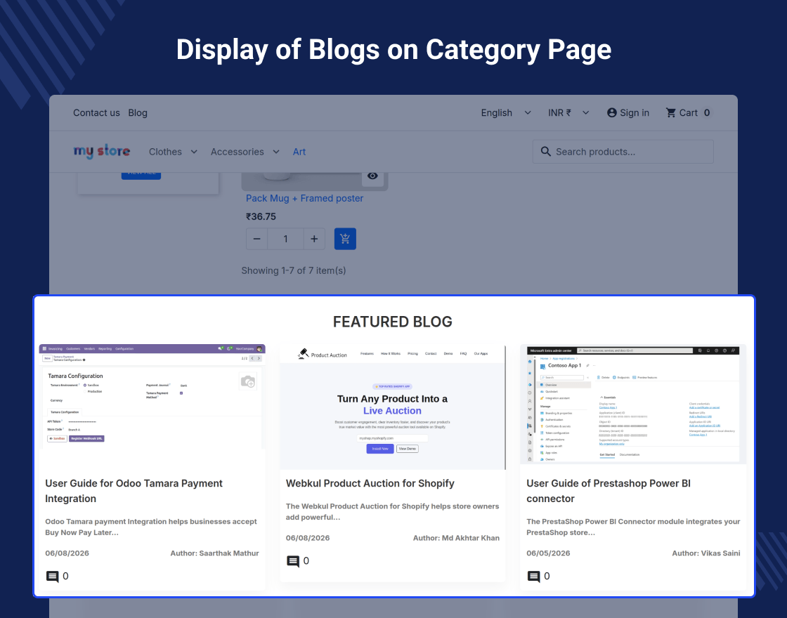
Task: Open the Art category menu
Action: pos(299,152)
